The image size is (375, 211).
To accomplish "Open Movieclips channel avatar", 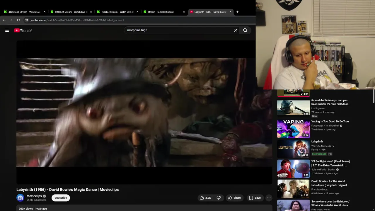I will tap(20, 198).
